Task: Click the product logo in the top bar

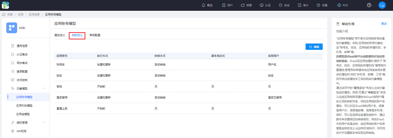Action: click(6, 5)
